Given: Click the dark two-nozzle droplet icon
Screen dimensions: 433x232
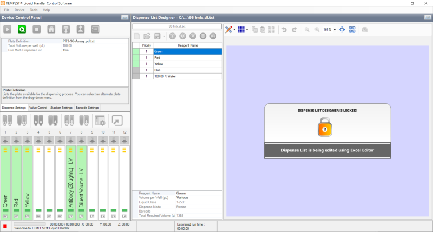Looking at the screenshot, I should [x=38, y=121].
